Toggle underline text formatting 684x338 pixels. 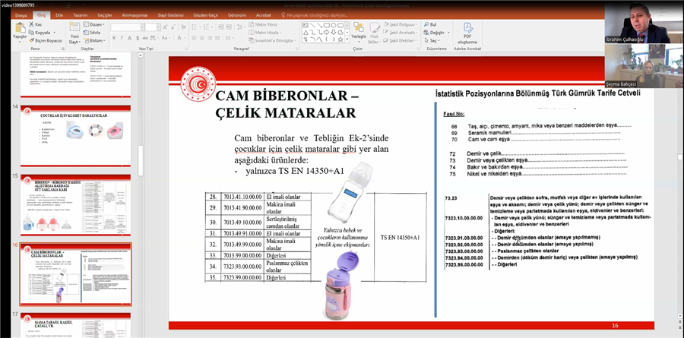tap(131, 38)
